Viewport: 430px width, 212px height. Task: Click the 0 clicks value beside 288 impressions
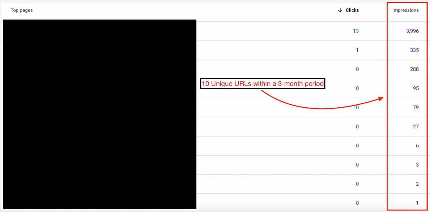(x=357, y=69)
